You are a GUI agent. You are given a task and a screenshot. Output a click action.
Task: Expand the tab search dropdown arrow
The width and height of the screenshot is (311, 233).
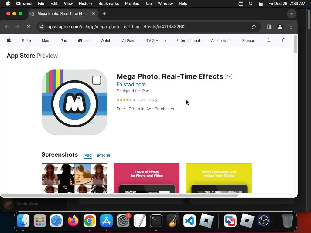(291, 14)
